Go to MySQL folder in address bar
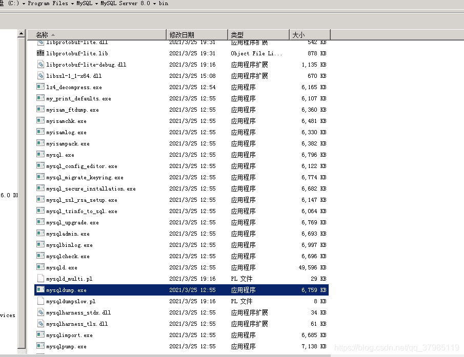The height and width of the screenshot is (357, 464). pos(84,3)
